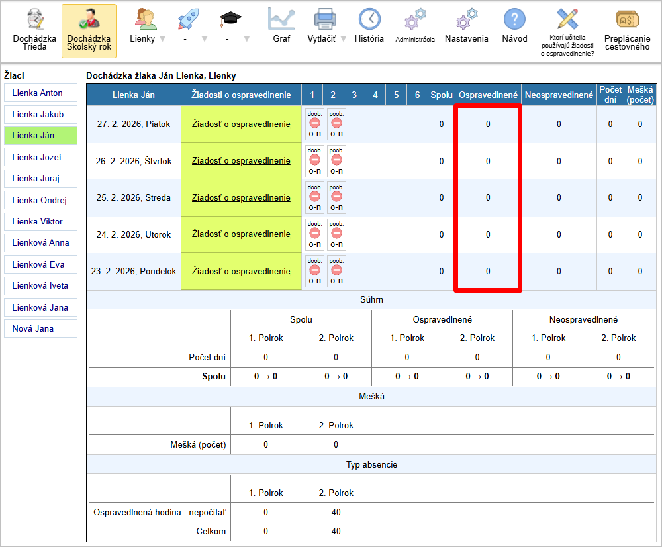Expand the Lienky class dropdown
The height and width of the screenshot is (547, 662).
(162, 38)
